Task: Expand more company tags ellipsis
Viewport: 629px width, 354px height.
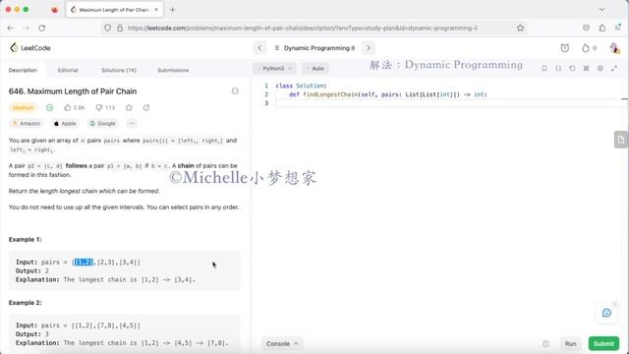Action: [x=132, y=124]
